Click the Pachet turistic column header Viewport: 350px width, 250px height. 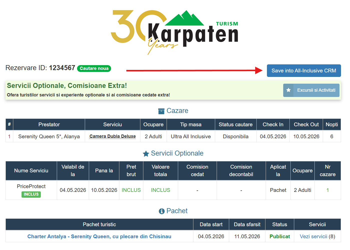pyautogui.click(x=99, y=224)
